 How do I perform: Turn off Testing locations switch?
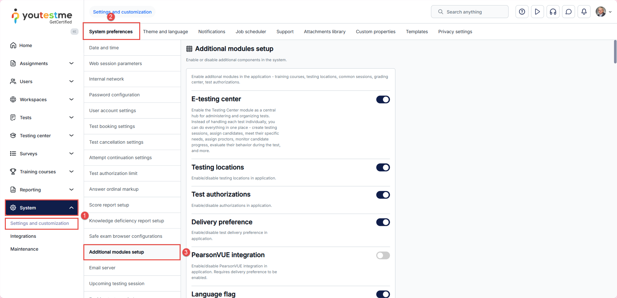click(x=383, y=168)
